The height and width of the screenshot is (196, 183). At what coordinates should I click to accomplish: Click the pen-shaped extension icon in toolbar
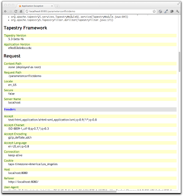tap(166, 11)
